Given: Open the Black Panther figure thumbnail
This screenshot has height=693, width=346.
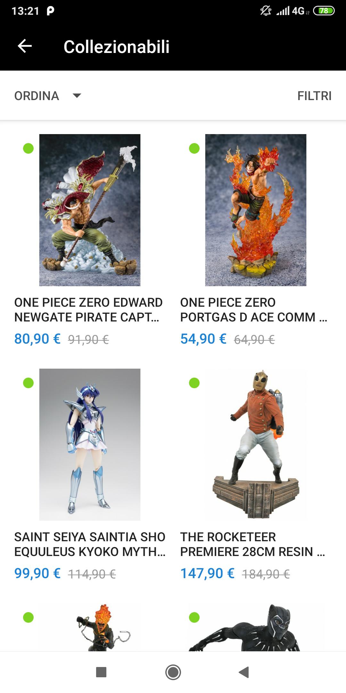Looking at the screenshot, I should (x=256, y=627).
